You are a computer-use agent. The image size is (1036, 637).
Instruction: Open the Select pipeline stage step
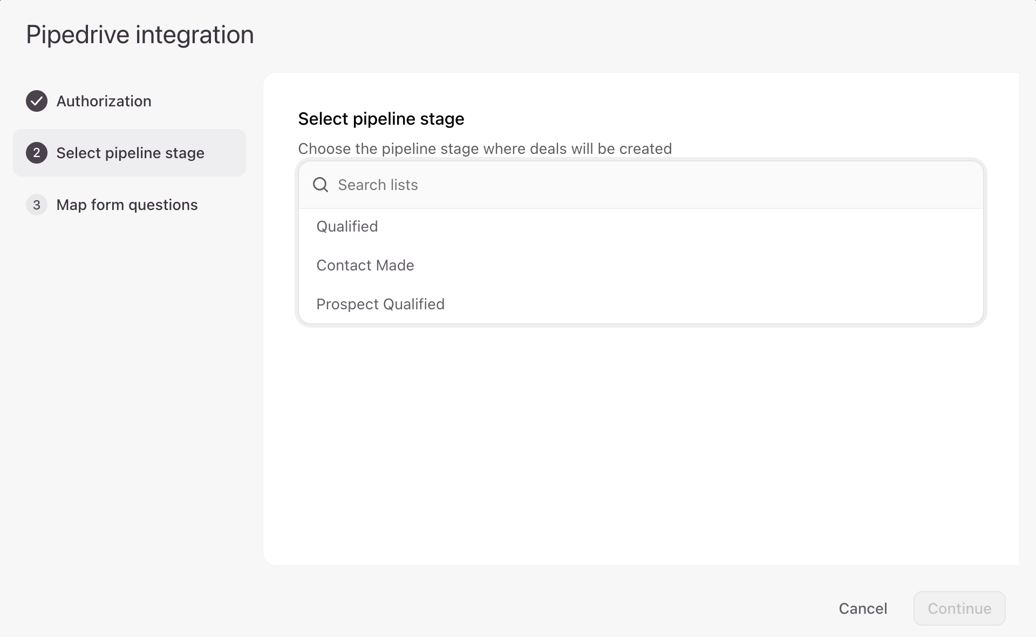point(129,153)
